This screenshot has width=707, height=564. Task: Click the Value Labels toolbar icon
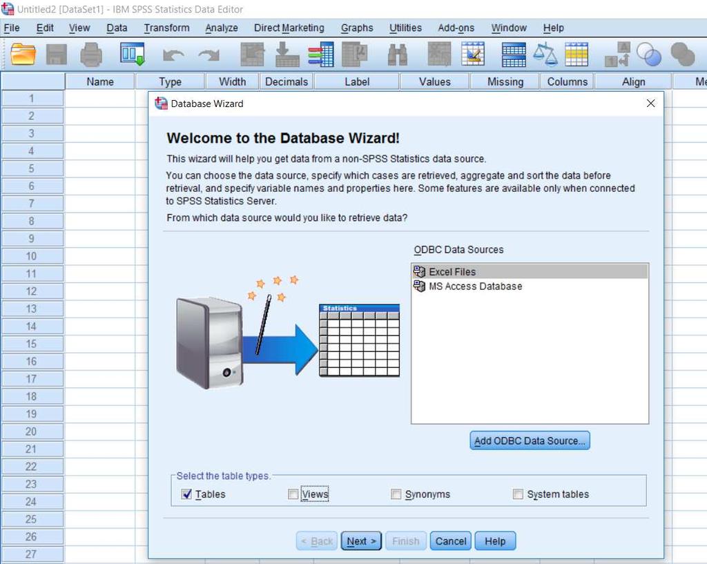(x=617, y=54)
